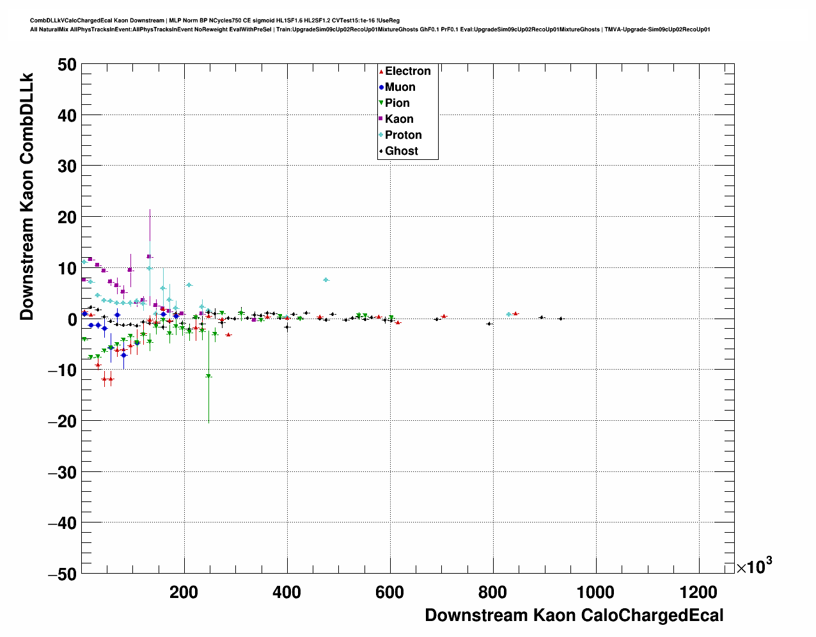Screen dimensions: 816x637
Task: Click the isolated cyan Proton point near 7.5
Action: tap(326, 280)
